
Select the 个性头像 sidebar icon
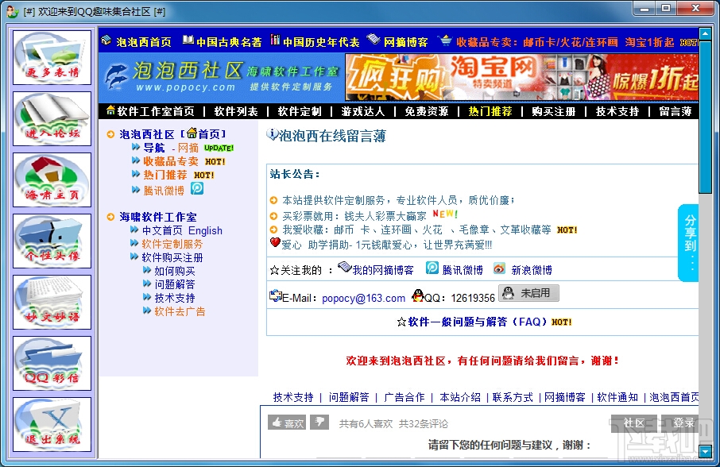click(x=52, y=241)
